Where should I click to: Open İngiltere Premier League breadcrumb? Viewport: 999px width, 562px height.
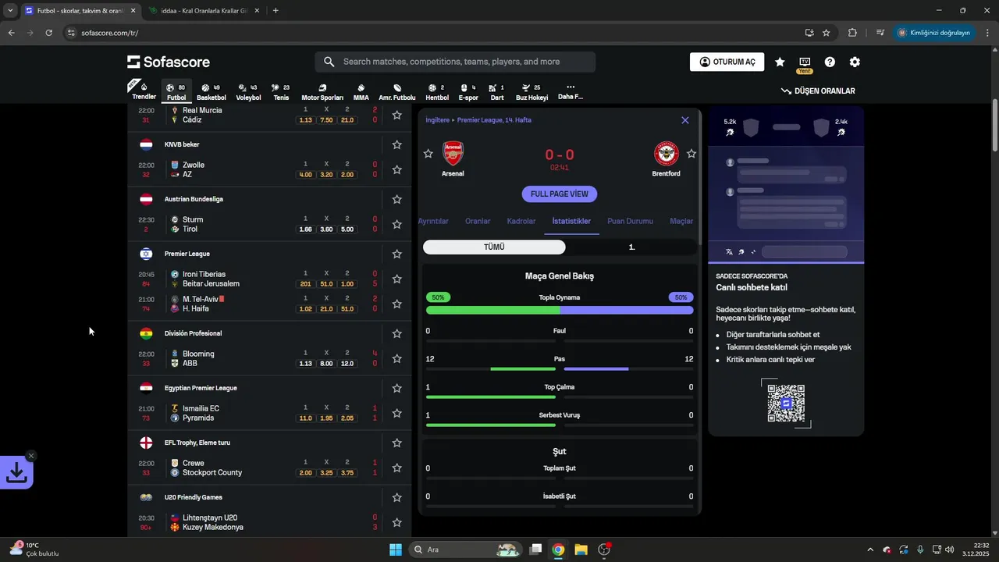tap(478, 120)
